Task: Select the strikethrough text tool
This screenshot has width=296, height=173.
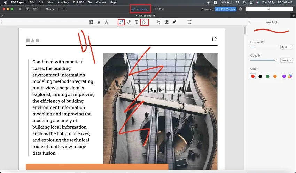Action: [106, 22]
